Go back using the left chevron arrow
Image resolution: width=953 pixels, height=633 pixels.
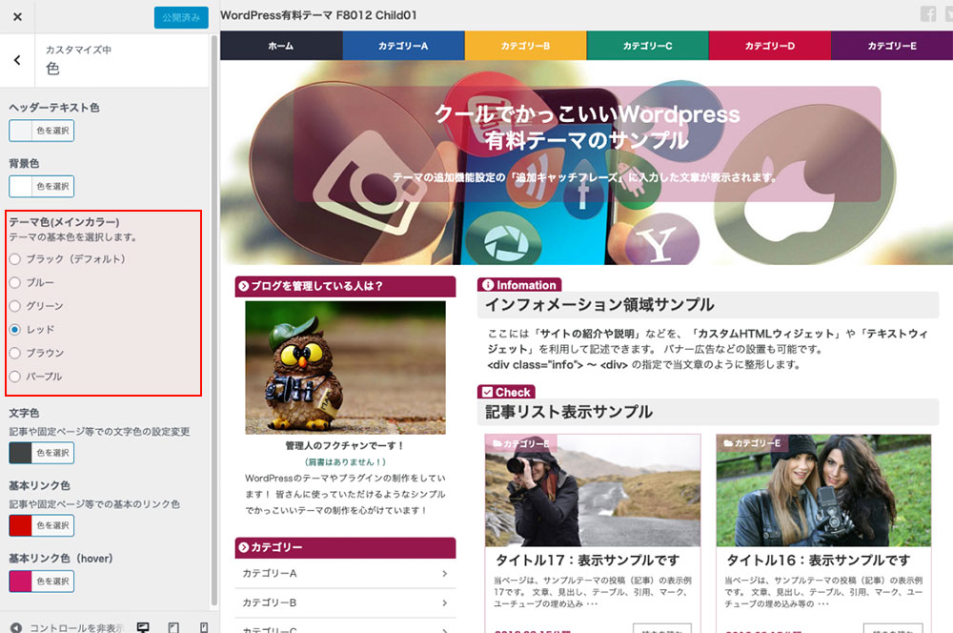click(x=17, y=60)
